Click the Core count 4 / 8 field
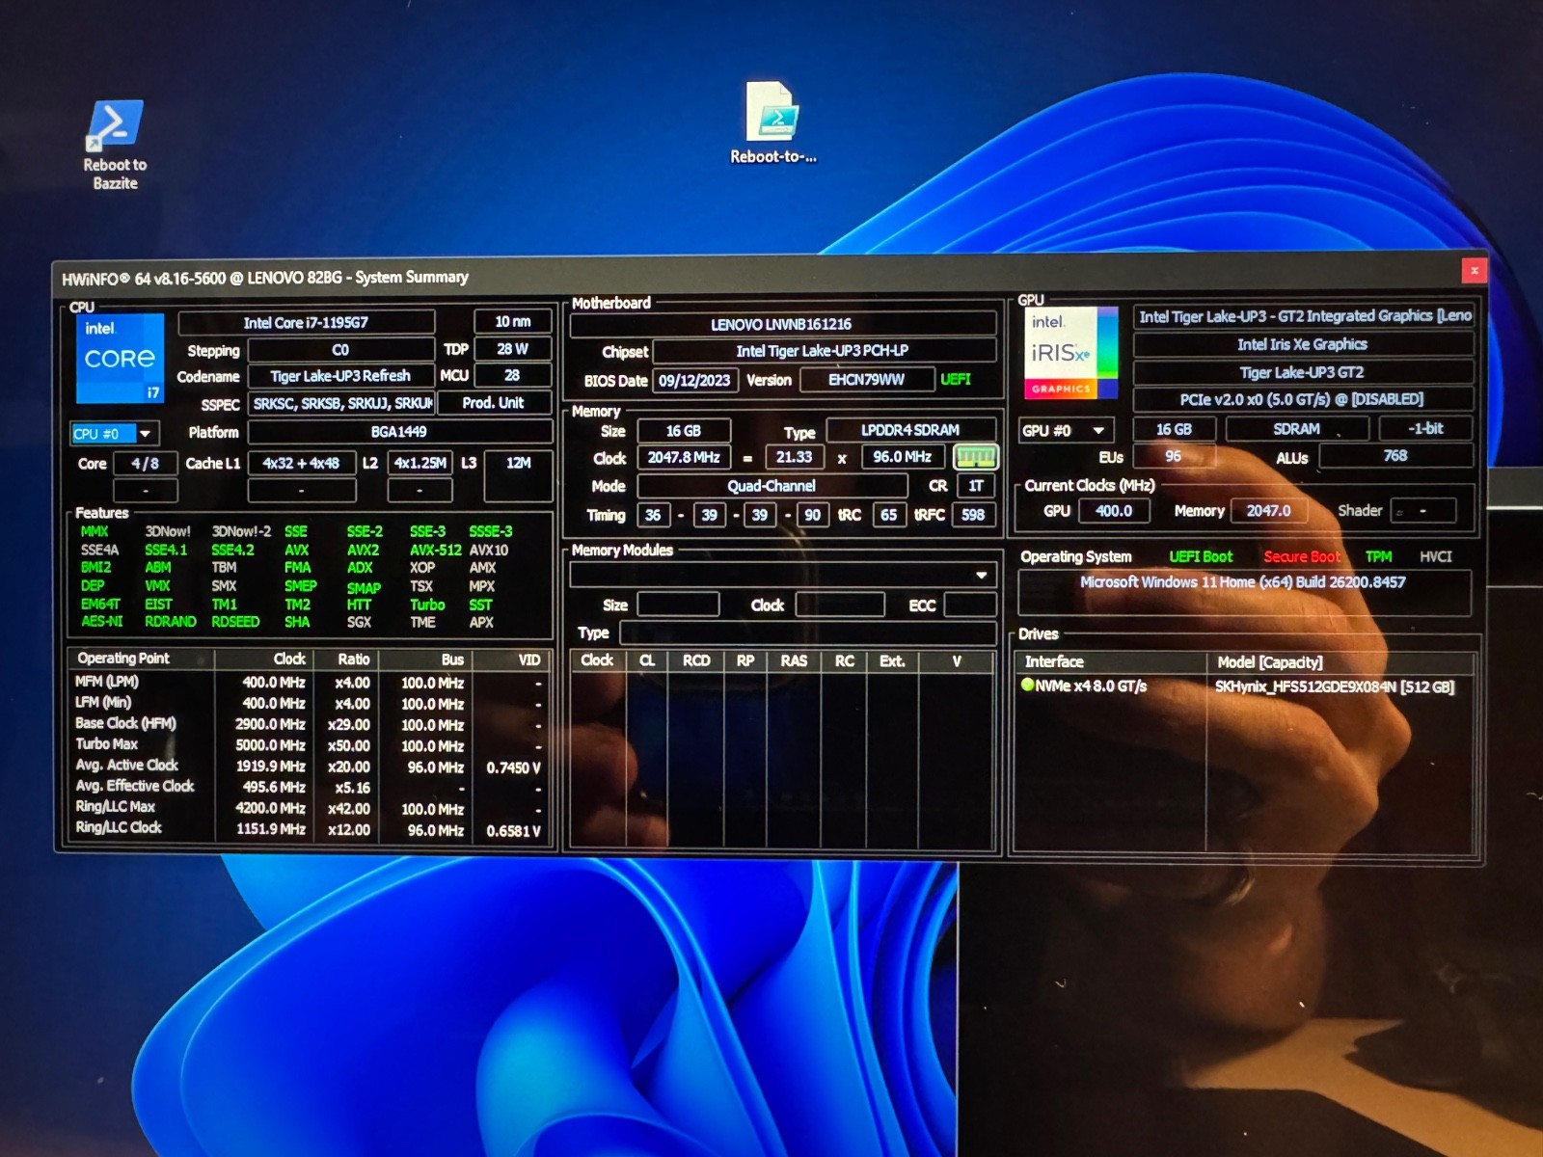 [145, 464]
